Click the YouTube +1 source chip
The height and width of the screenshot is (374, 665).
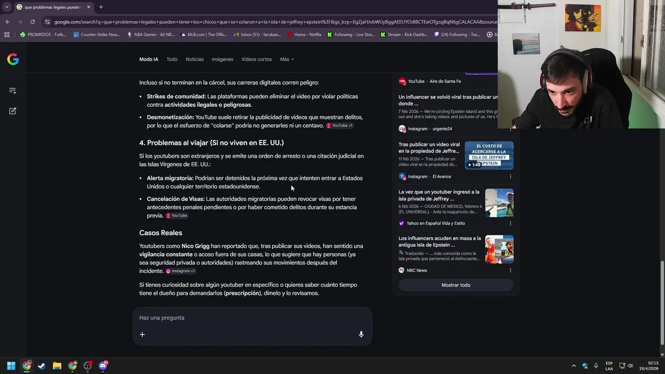pyautogui.click(x=340, y=126)
